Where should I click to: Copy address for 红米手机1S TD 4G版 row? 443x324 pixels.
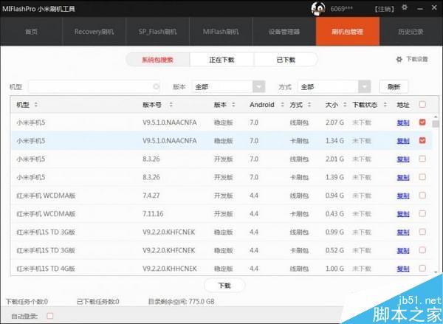pyautogui.click(x=403, y=269)
